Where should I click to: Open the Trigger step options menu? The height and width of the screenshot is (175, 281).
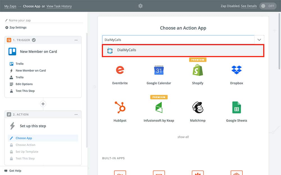pos(76,40)
